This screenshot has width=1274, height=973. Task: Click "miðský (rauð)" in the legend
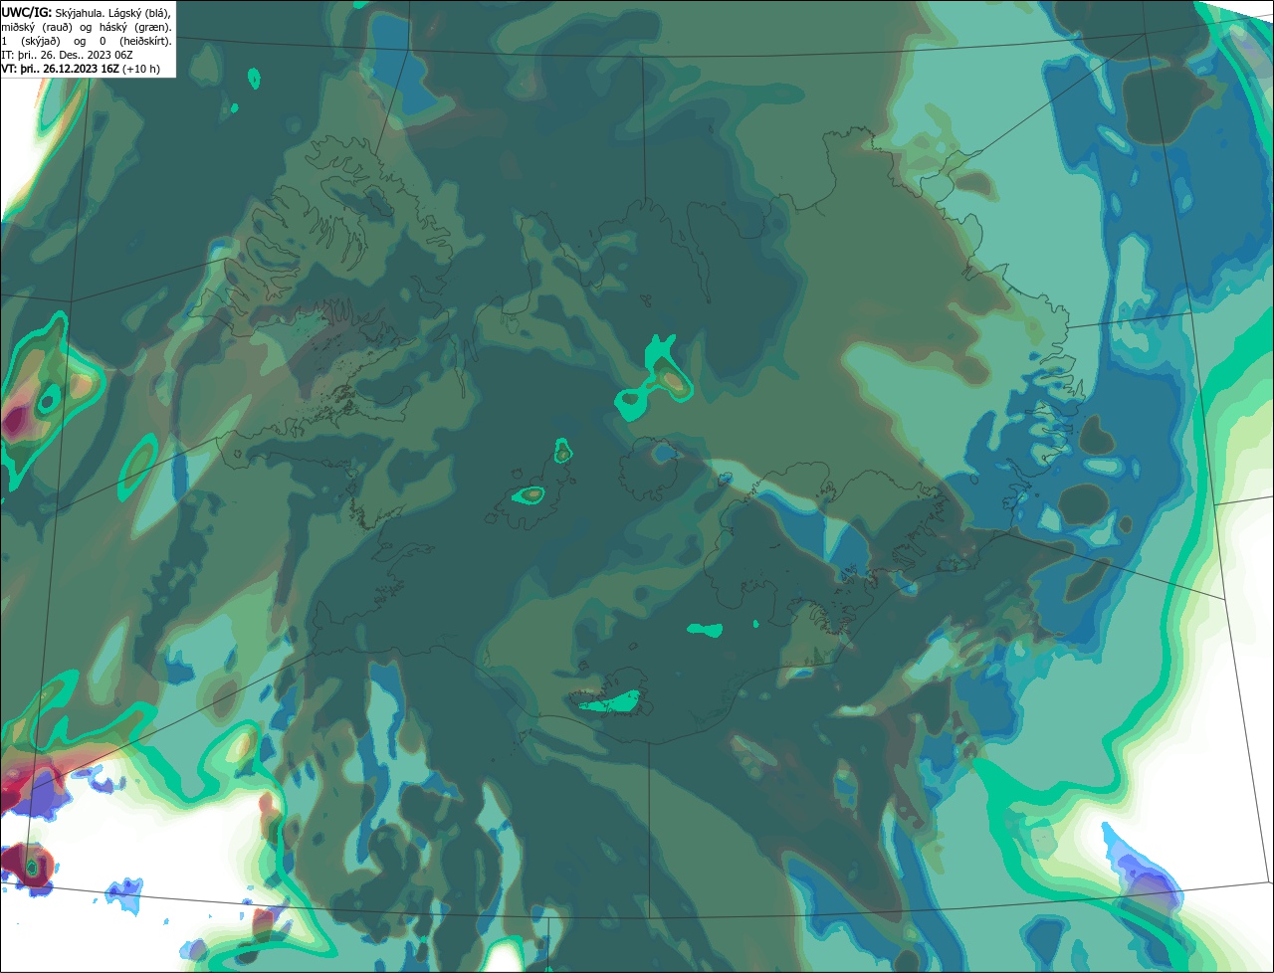(x=37, y=28)
